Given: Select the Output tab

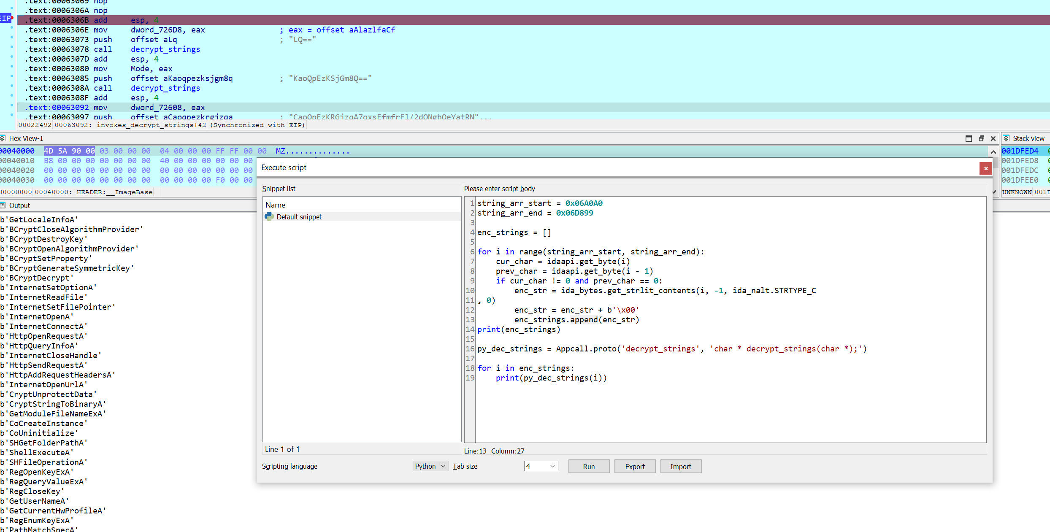Looking at the screenshot, I should 19,205.
